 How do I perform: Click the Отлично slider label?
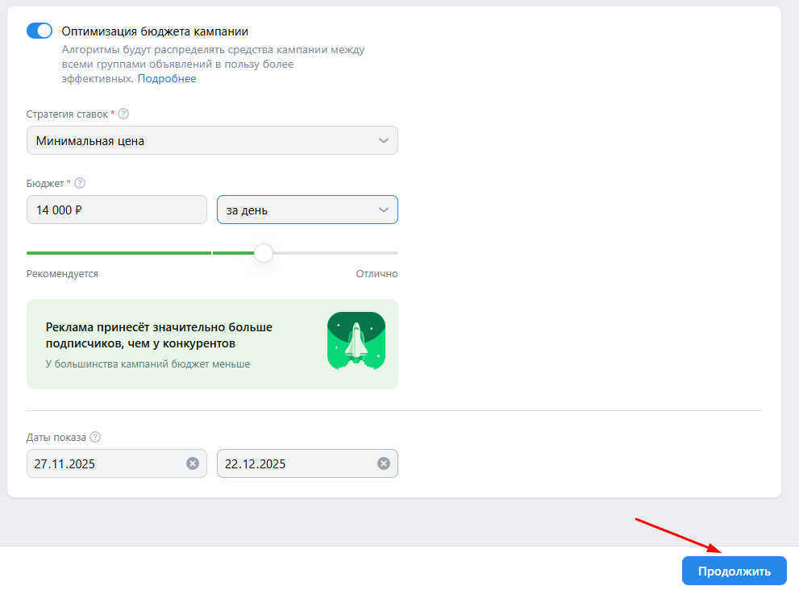pos(377,274)
